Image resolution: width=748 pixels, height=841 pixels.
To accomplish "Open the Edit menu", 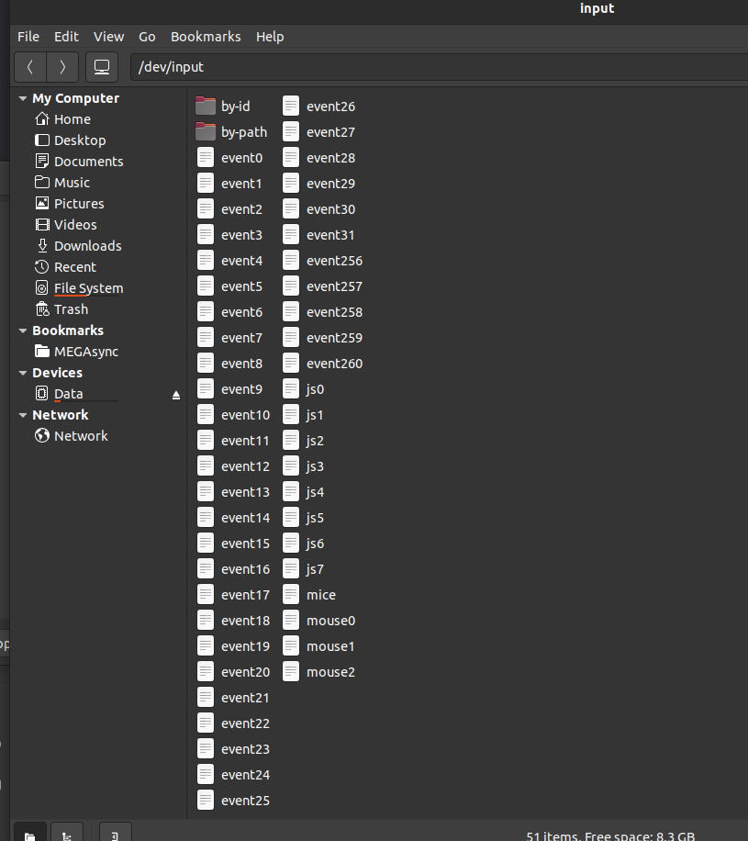I will 66,37.
